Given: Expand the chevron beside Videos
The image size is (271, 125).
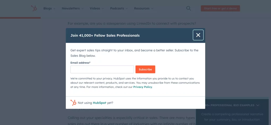Looking at the screenshot, I should (x=103, y=8).
